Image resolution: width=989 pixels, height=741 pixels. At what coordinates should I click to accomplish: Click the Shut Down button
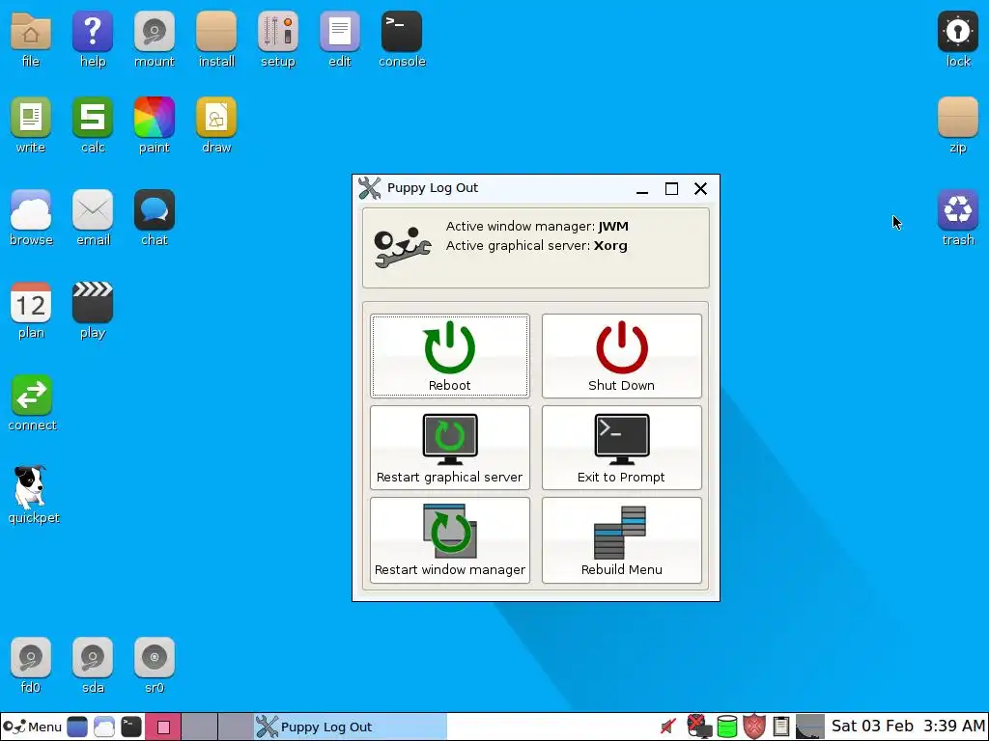(x=621, y=356)
